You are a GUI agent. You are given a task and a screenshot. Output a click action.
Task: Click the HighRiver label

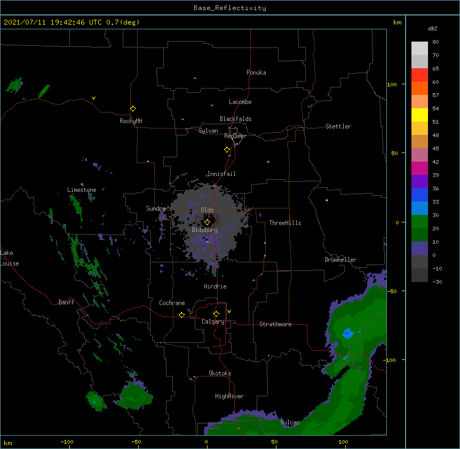tap(229, 396)
